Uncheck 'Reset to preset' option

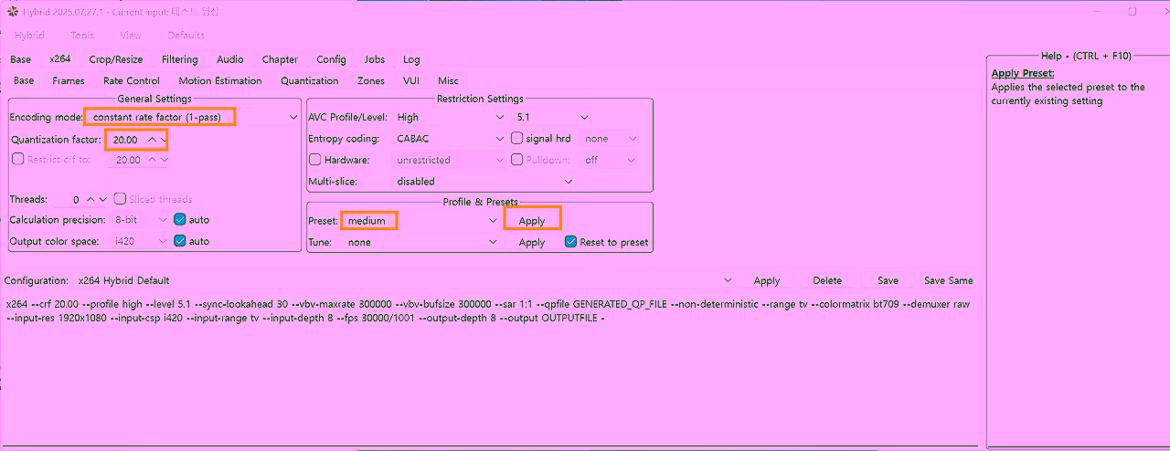571,242
